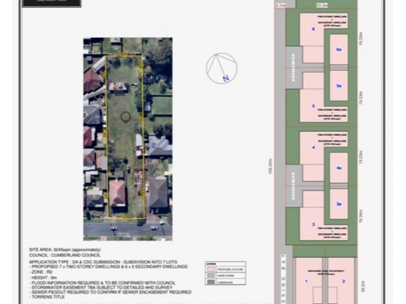
Task: Select lot number 2 dual occupancy
Action: [x=343, y=281]
